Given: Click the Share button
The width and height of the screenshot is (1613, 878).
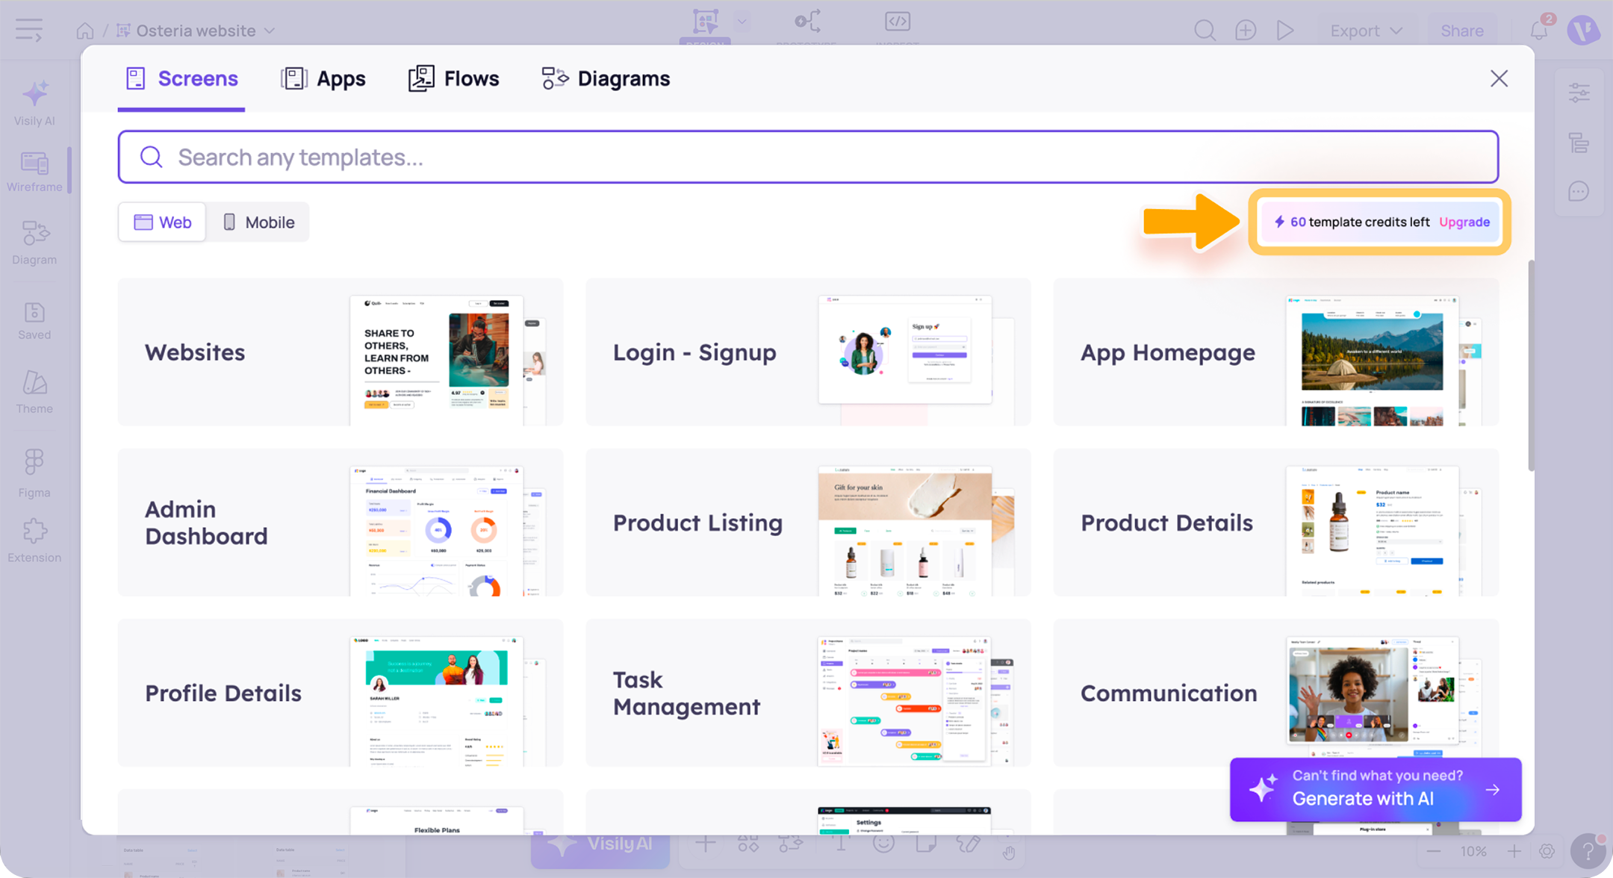Looking at the screenshot, I should [x=1461, y=31].
